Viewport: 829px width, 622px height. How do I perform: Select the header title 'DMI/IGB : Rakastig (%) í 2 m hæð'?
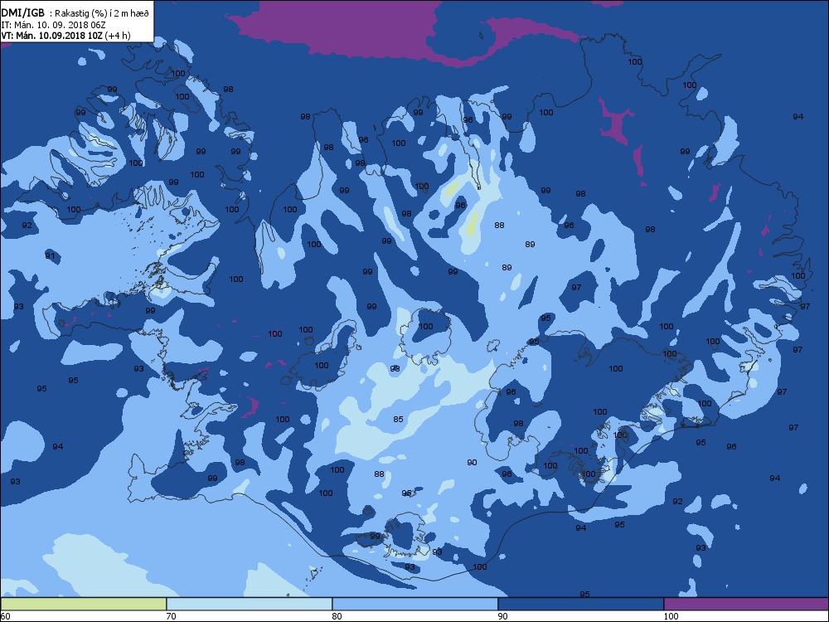click(x=75, y=13)
